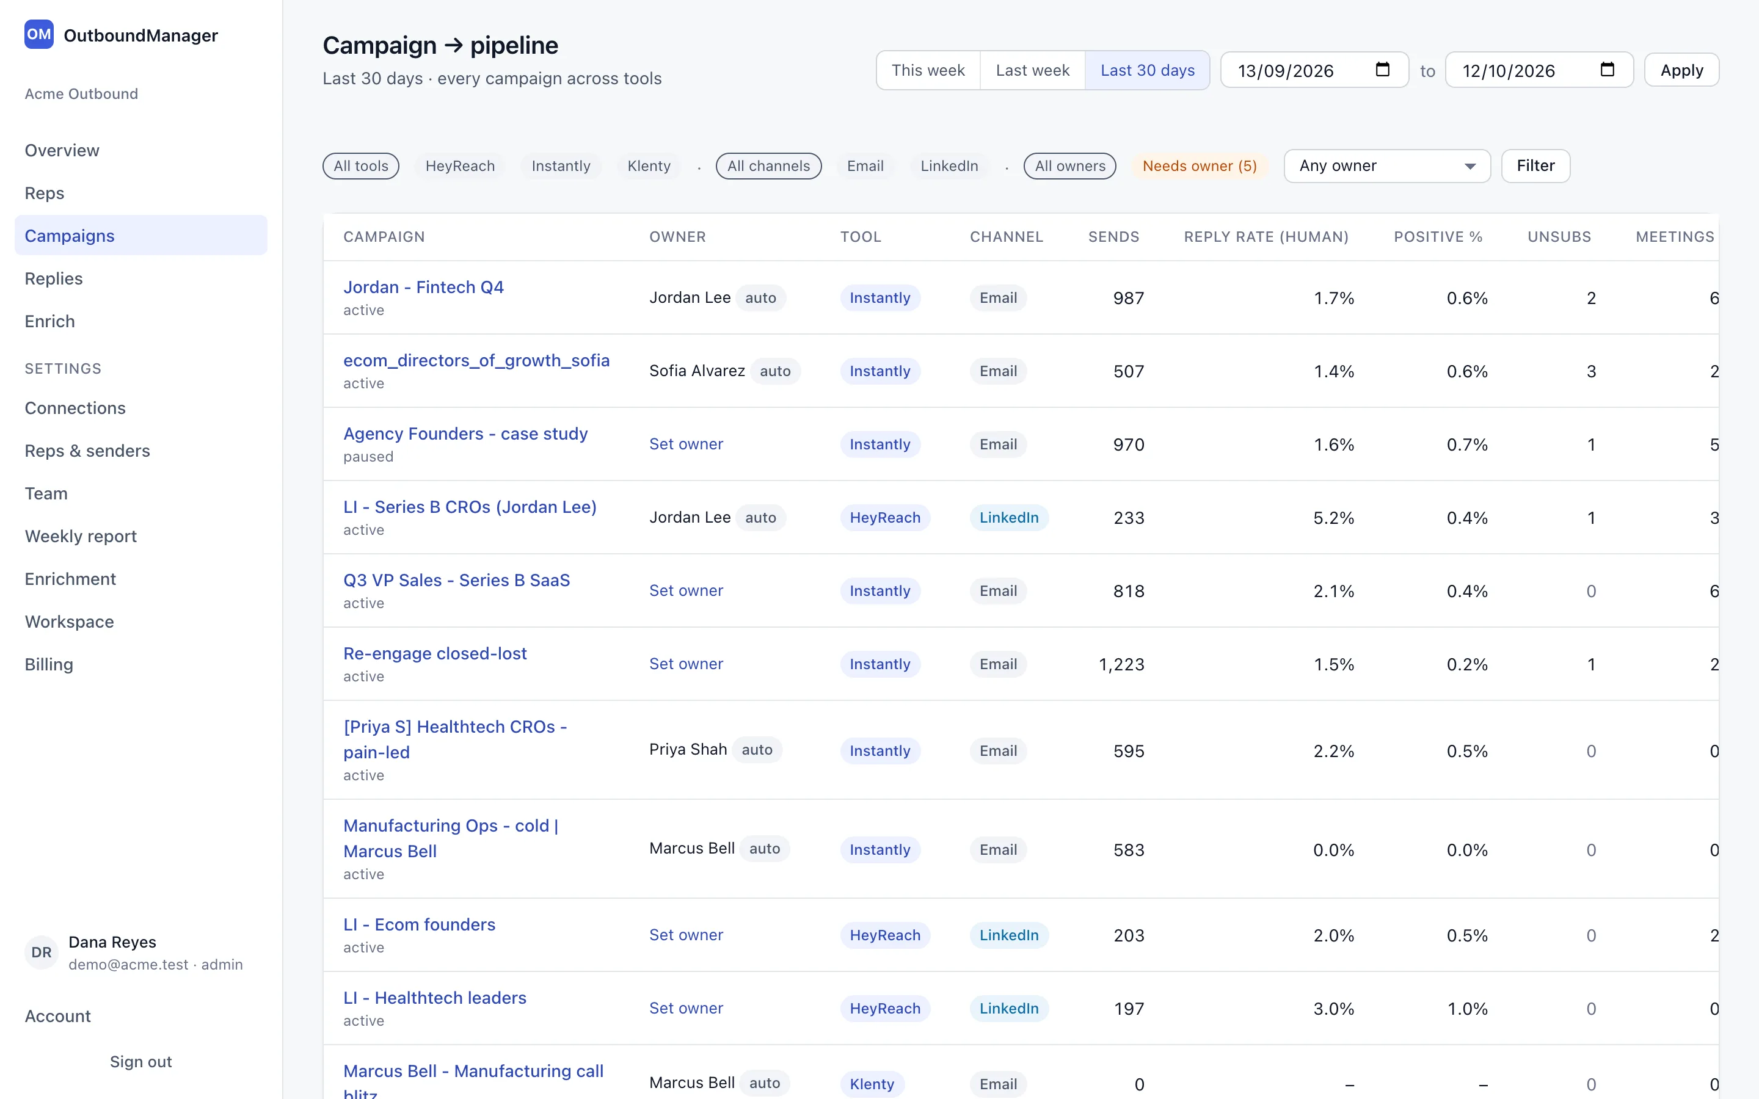1759x1099 pixels.
Task: Select the This week range tab
Action: (x=928, y=70)
